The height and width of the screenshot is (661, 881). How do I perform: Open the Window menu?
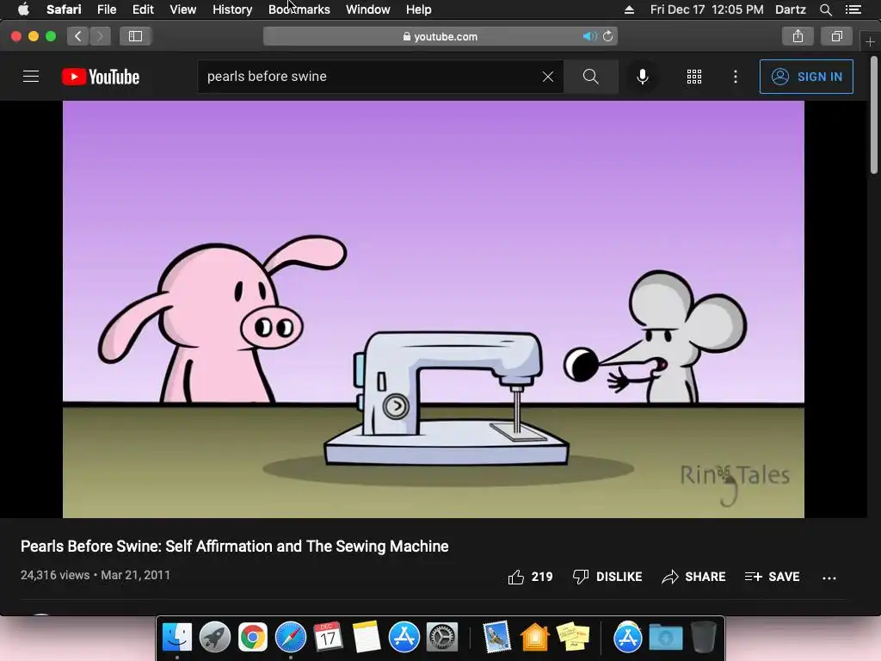click(367, 9)
